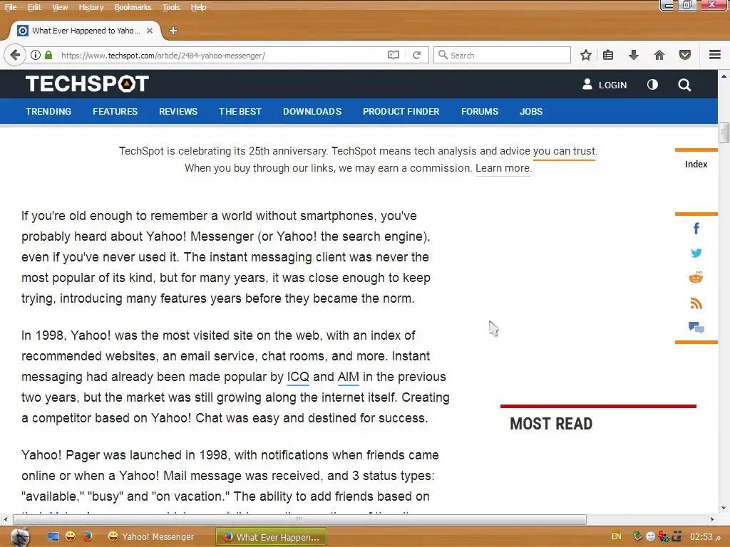Image resolution: width=730 pixels, height=547 pixels.
Task: Open the article Index sidebar
Action: pyautogui.click(x=696, y=165)
